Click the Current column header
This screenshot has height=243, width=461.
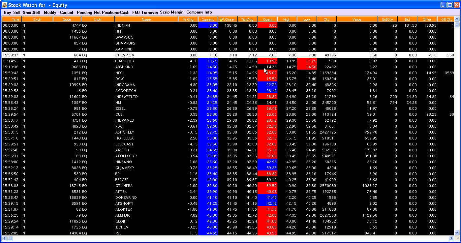click(208, 19)
